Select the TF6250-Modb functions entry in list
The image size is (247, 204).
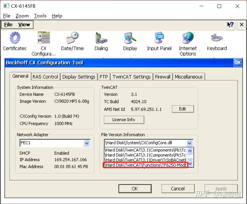coord(146,165)
